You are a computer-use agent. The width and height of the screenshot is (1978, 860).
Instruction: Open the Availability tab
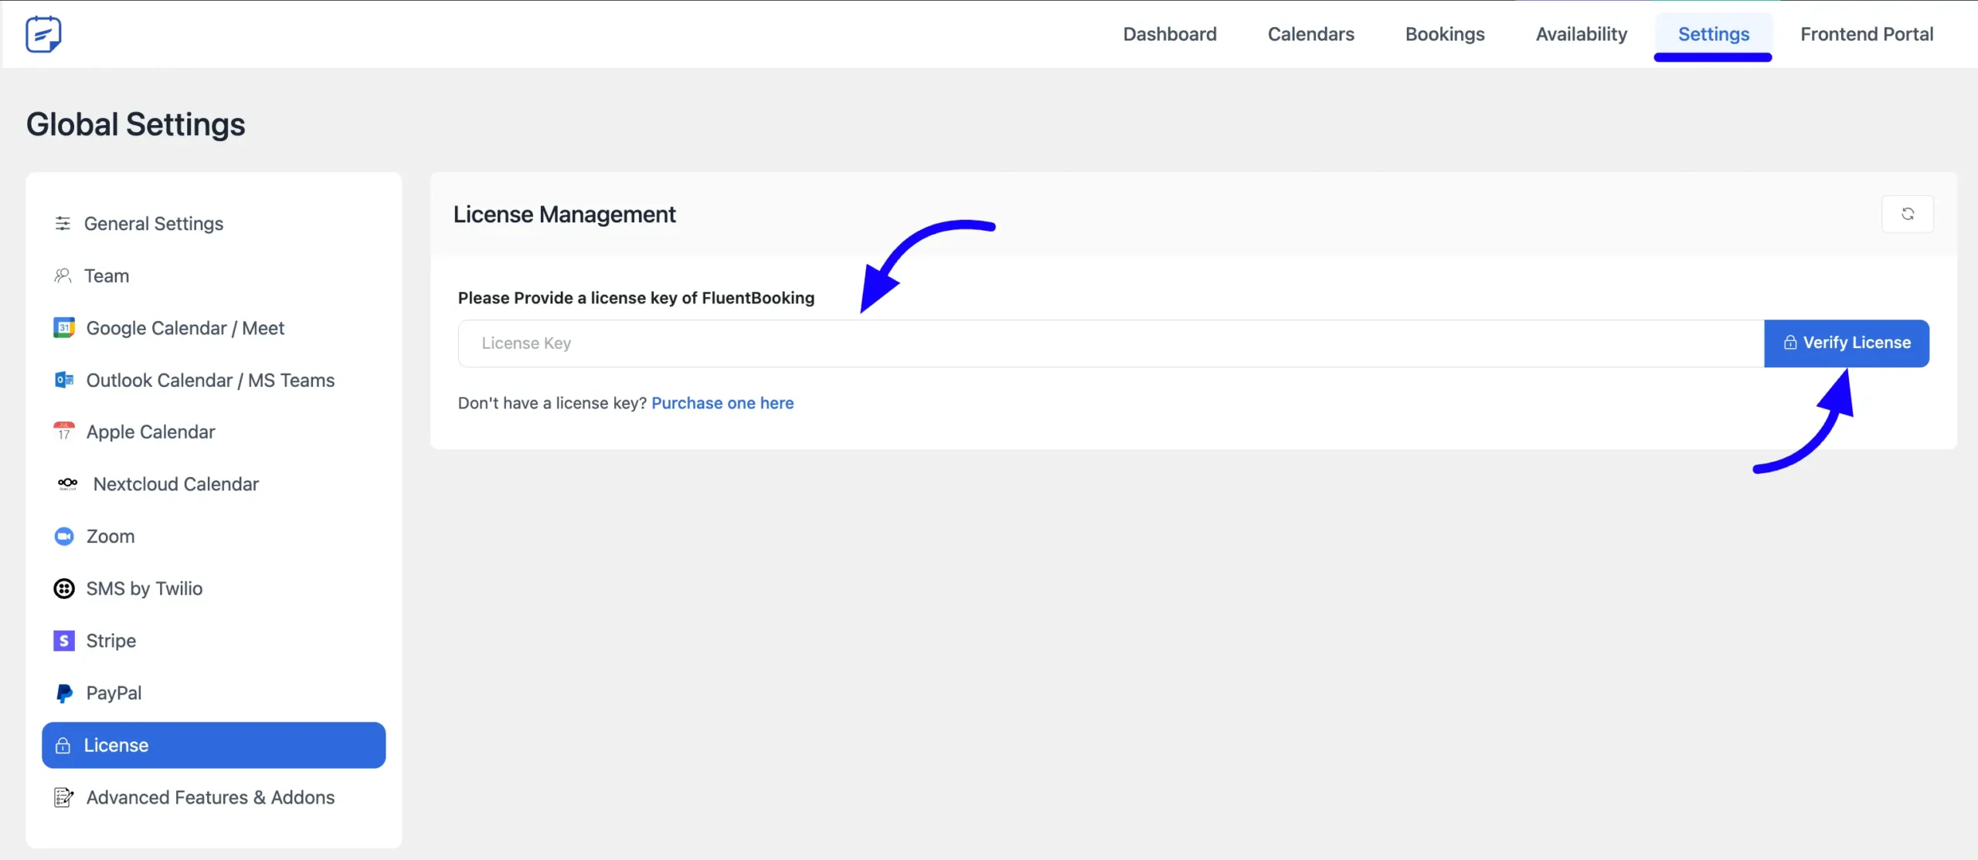(x=1582, y=34)
